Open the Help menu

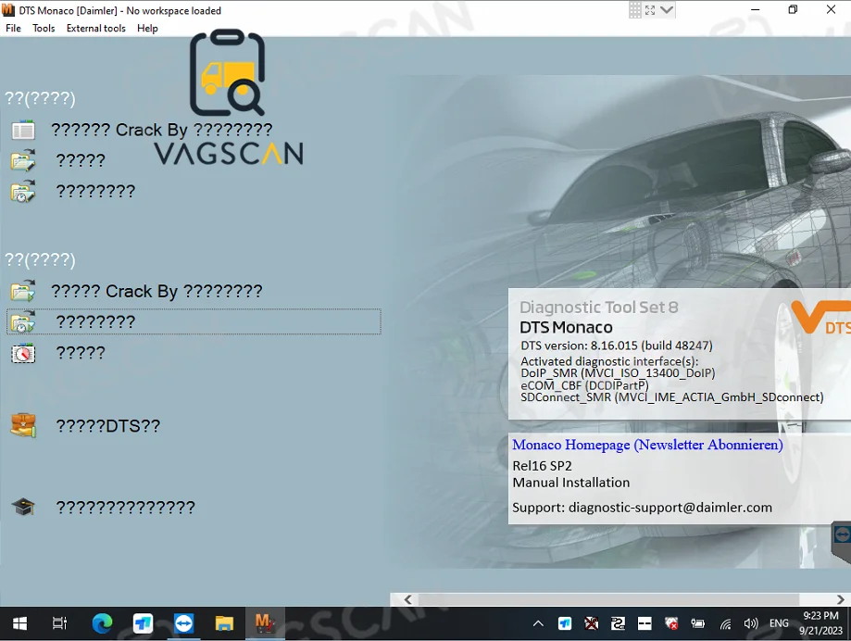pyautogui.click(x=147, y=28)
